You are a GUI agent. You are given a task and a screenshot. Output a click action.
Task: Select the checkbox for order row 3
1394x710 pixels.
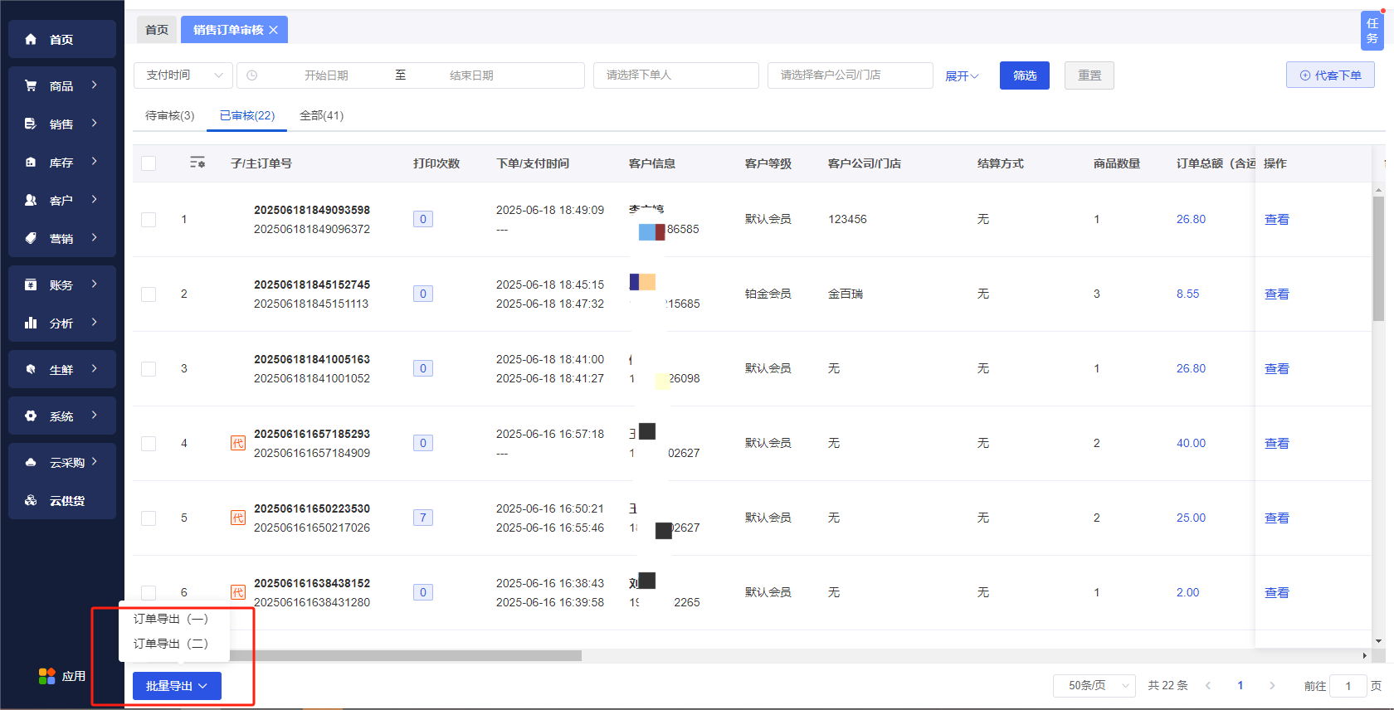149,369
